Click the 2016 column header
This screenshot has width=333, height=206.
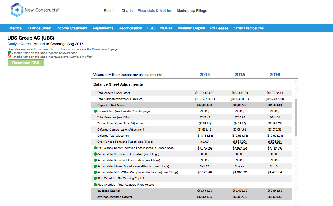coord(275,75)
